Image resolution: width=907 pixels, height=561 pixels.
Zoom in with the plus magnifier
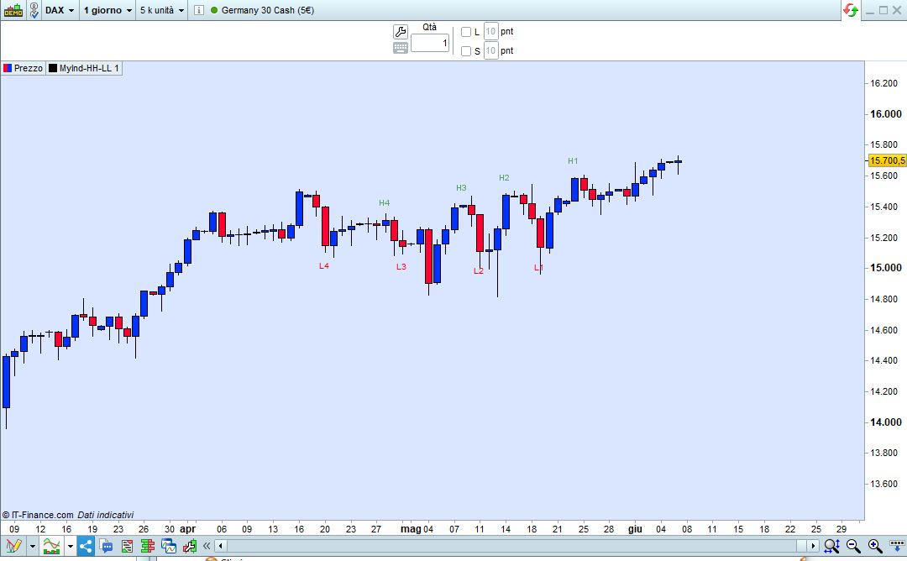(x=874, y=545)
